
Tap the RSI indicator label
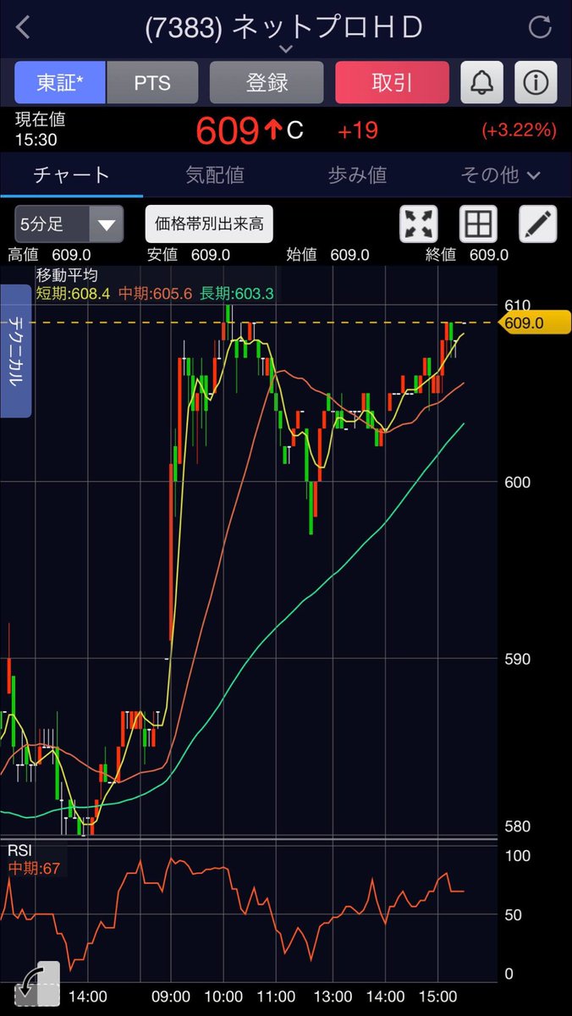(x=18, y=850)
